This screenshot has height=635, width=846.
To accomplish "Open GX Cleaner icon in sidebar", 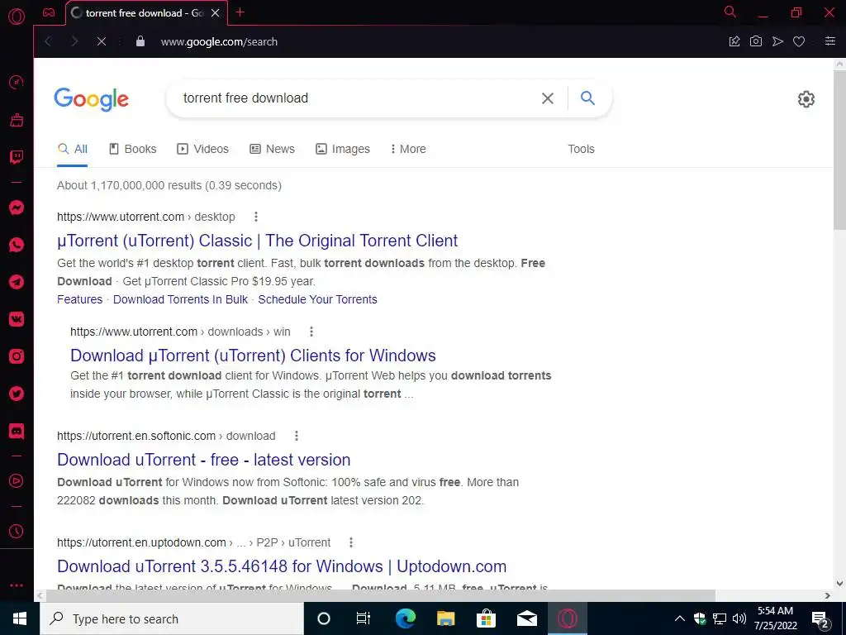I will [17, 120].
